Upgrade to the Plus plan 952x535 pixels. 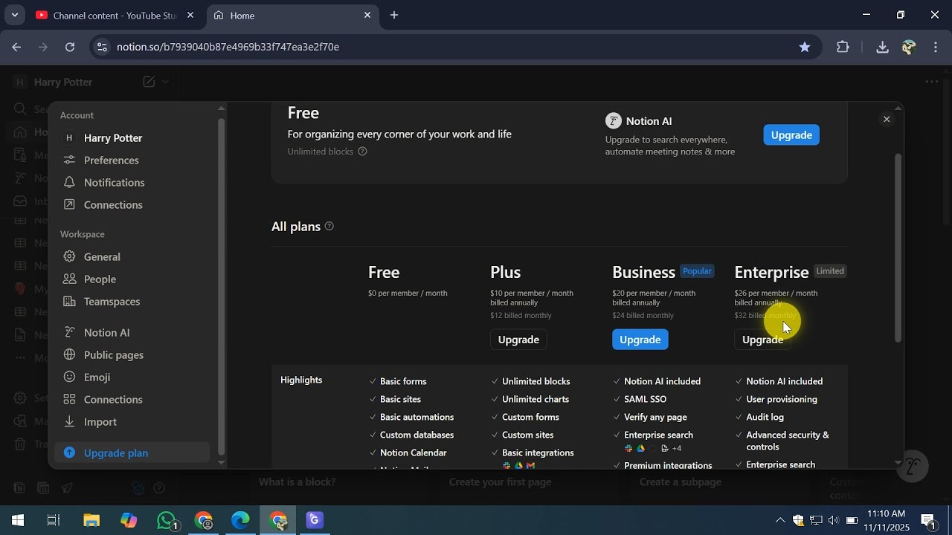point(518,340)
